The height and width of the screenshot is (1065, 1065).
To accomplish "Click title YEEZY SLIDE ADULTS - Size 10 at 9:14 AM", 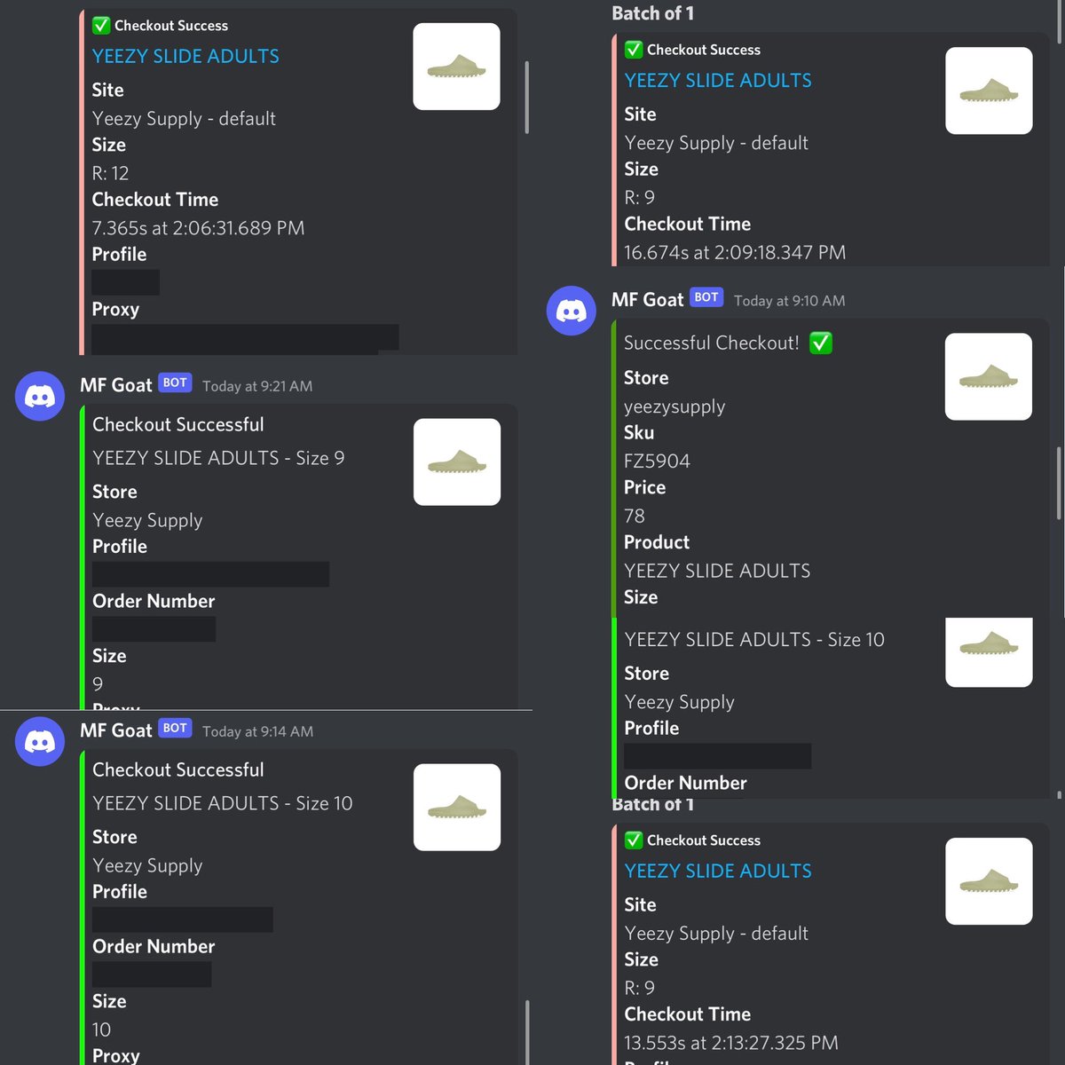I will point(223,803).
